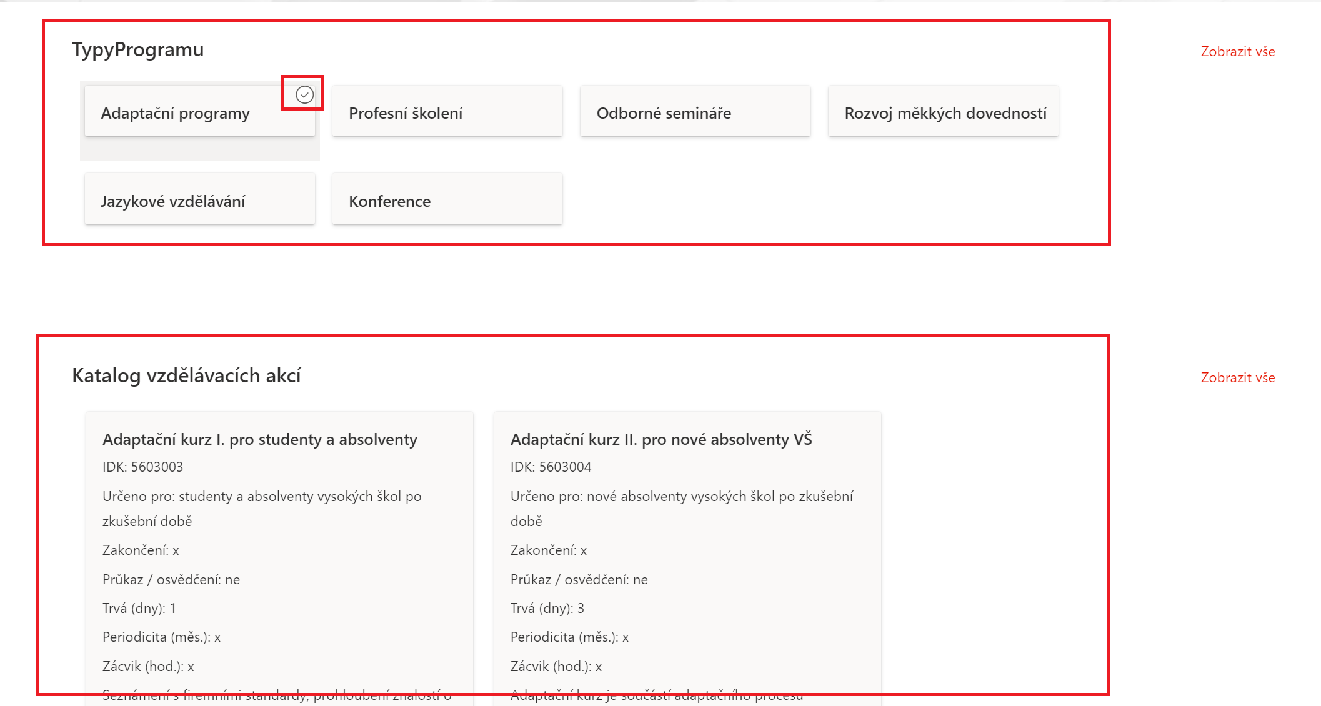Click Zácvik (hod.): x in second card
The image size is (1321, 706).
pyautogui.click(x=556, y=666)
